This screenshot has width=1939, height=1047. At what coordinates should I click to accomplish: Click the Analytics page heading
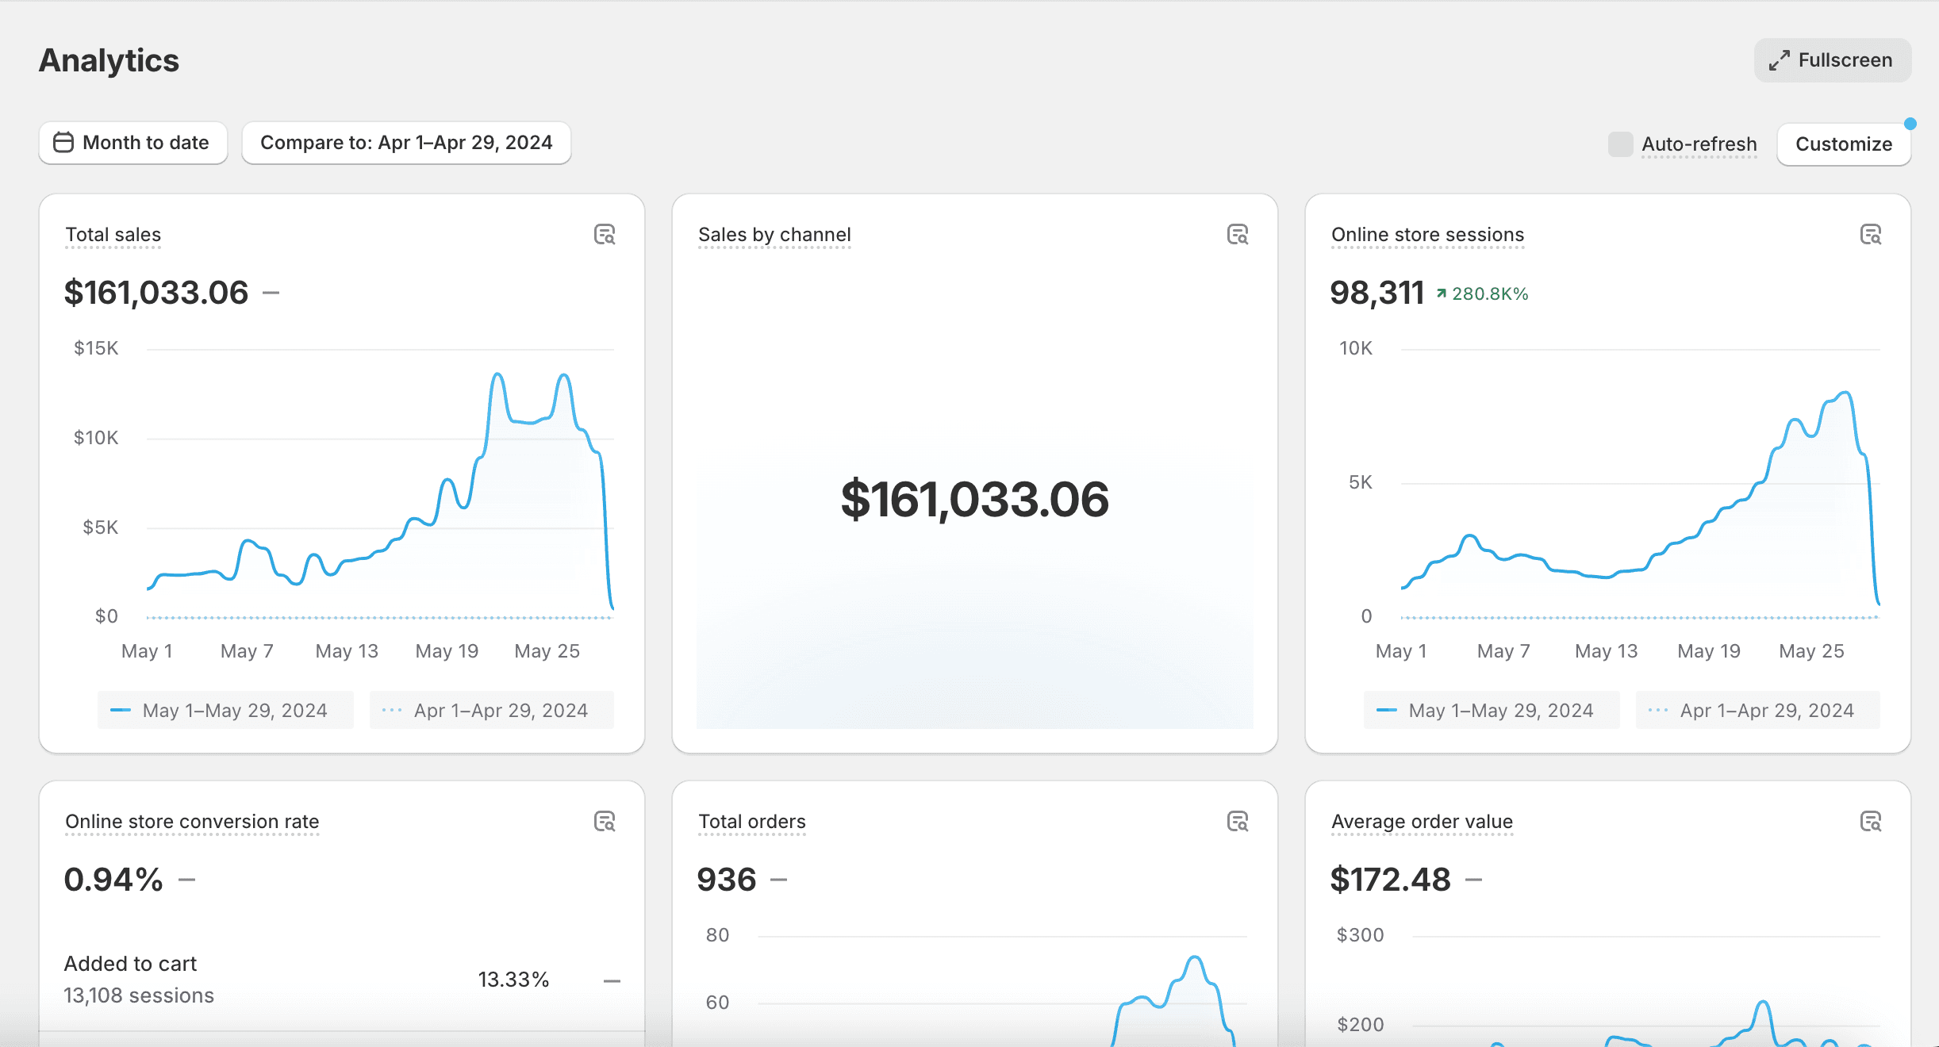pyautogui.click(x=109, y=60)
